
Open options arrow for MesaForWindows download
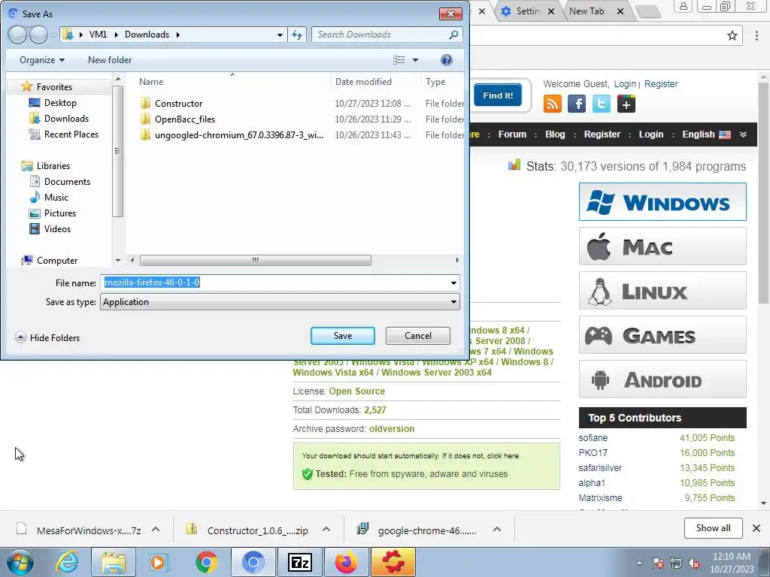[156, 529]
